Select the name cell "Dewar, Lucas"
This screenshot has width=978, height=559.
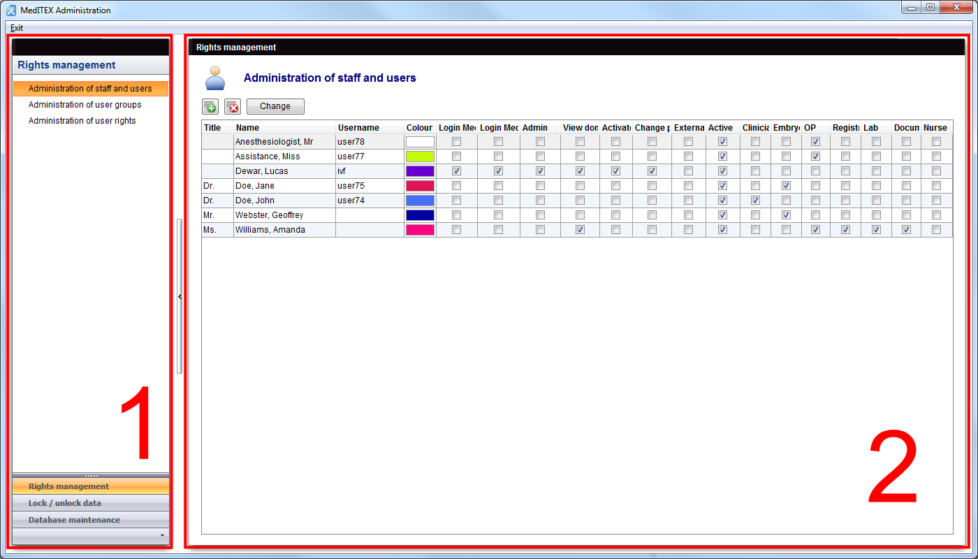click(284, 171)
